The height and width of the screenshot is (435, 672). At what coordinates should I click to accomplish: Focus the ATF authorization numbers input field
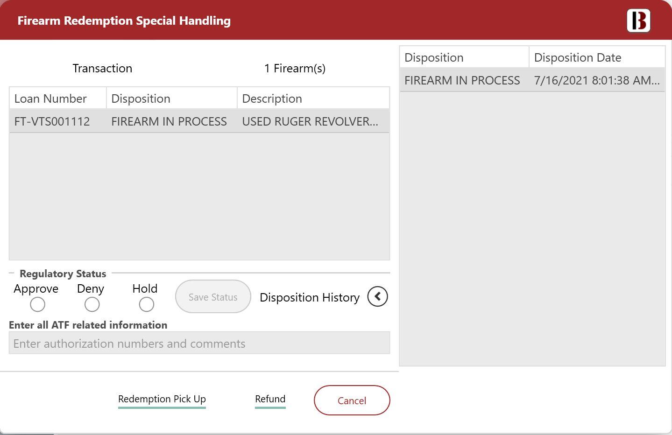tap(199, 344)
